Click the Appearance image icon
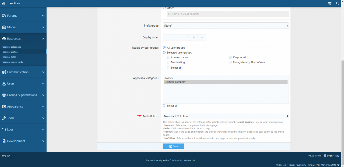Screen dimensions: 344x167 (x=4, y=106)
